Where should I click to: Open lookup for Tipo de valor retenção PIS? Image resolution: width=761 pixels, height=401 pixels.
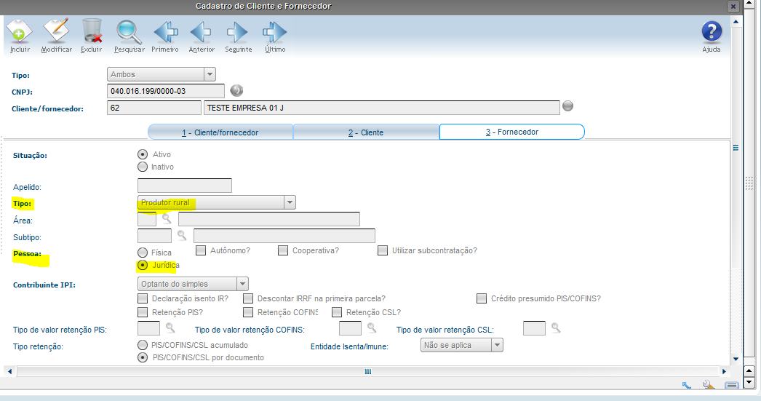pos(170,328)
